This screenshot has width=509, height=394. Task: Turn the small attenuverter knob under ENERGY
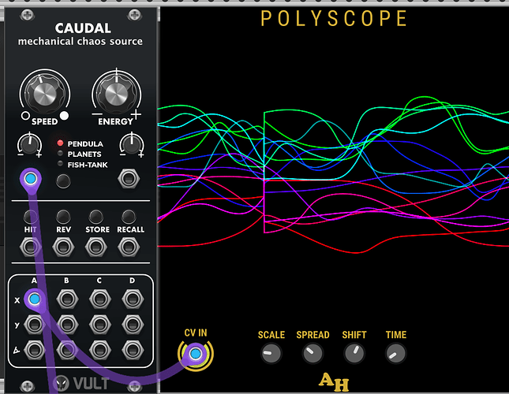click(132, 145)
